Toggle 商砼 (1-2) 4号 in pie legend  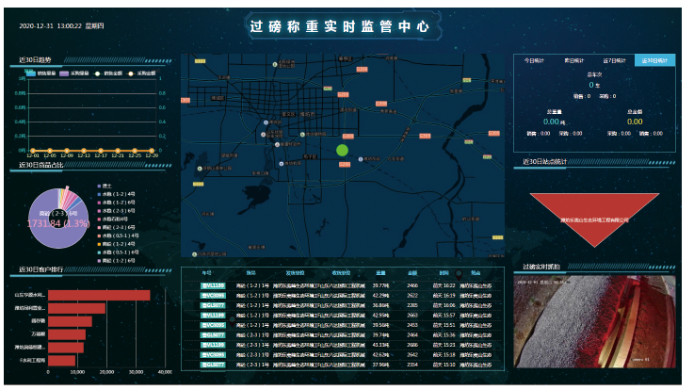pos(116,244)
